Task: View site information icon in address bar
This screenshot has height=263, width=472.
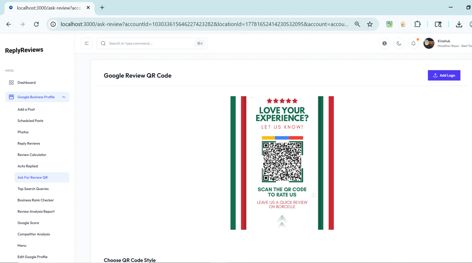Action: pos(53,24)
